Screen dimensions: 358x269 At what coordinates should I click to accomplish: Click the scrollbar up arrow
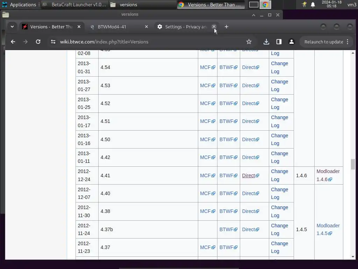(x=353, y=53)
